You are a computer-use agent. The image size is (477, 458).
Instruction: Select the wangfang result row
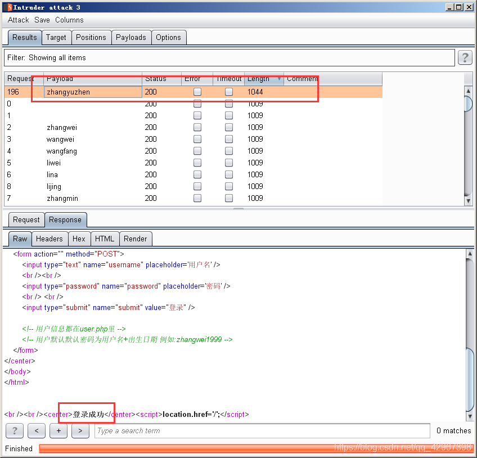[193, 151]
